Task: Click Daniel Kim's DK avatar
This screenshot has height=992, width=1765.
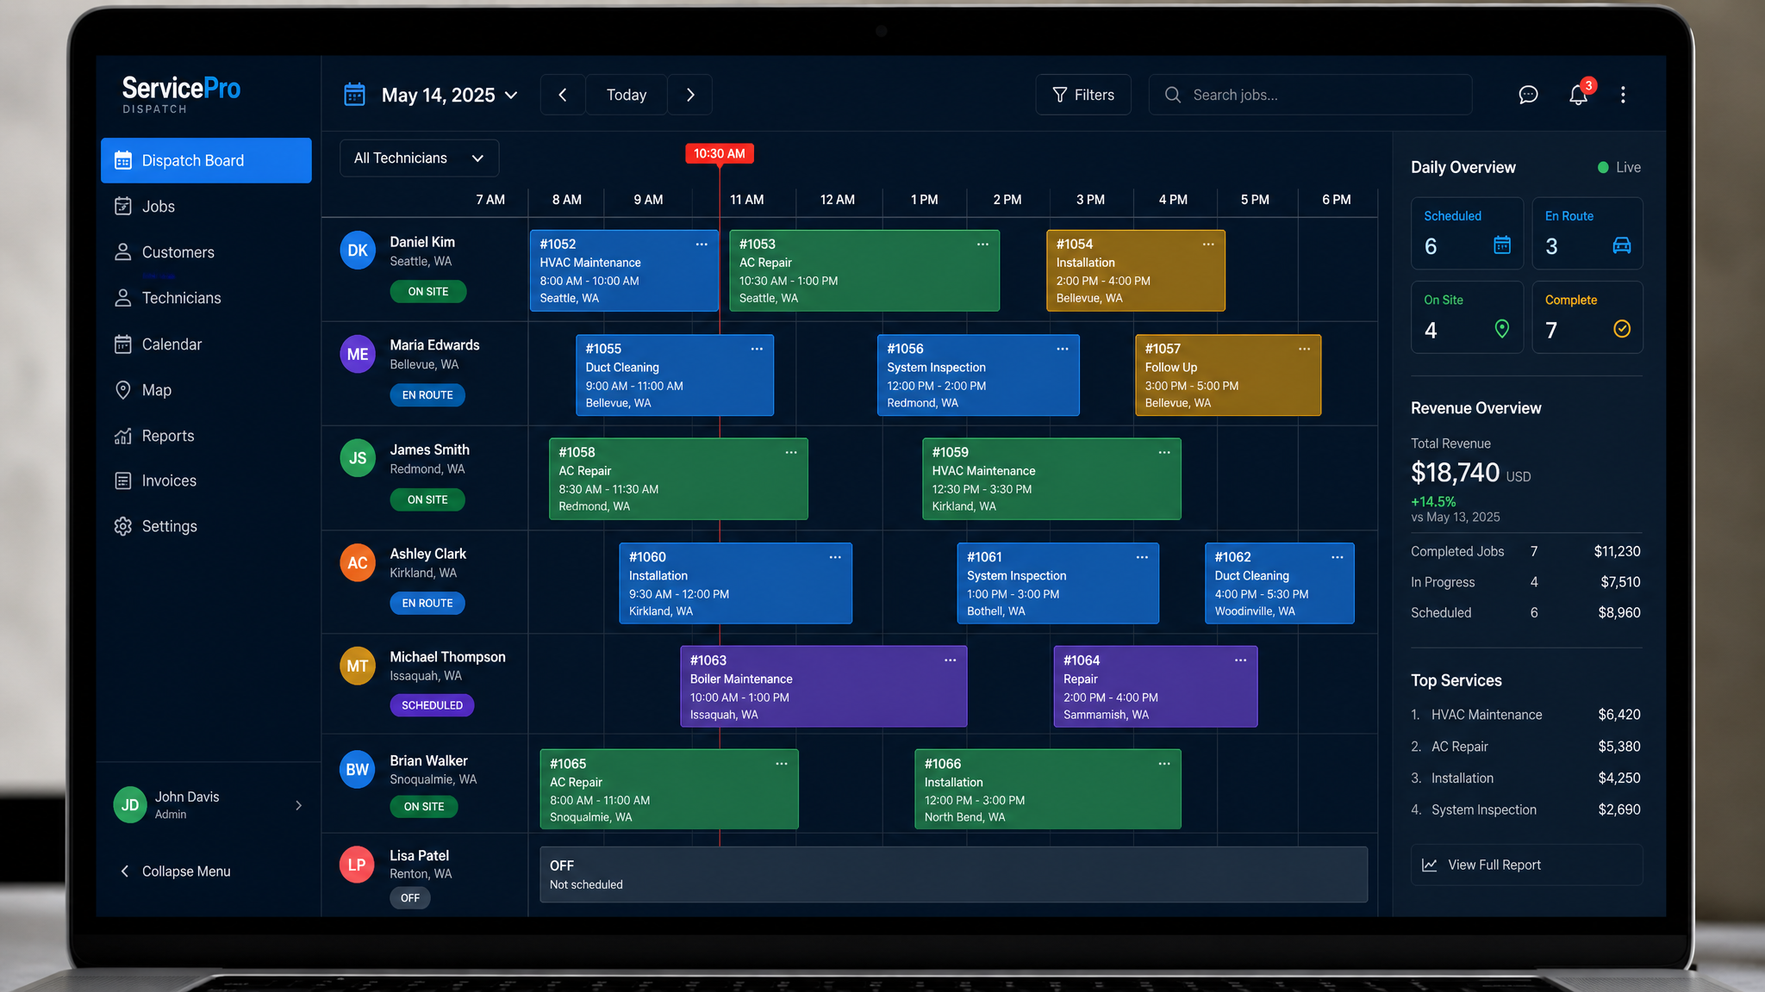Action: click(x=358, y=251)
